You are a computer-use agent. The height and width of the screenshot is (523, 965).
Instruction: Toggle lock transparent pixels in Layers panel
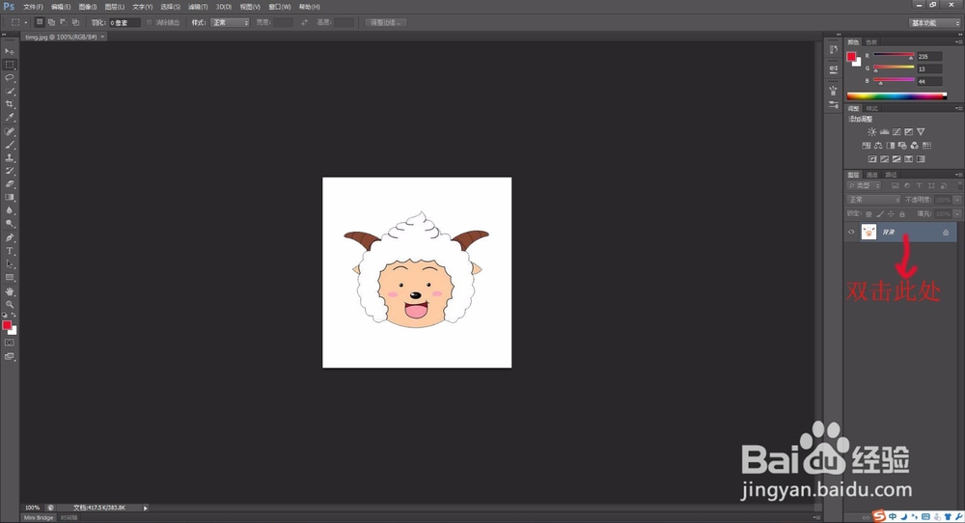868,214
